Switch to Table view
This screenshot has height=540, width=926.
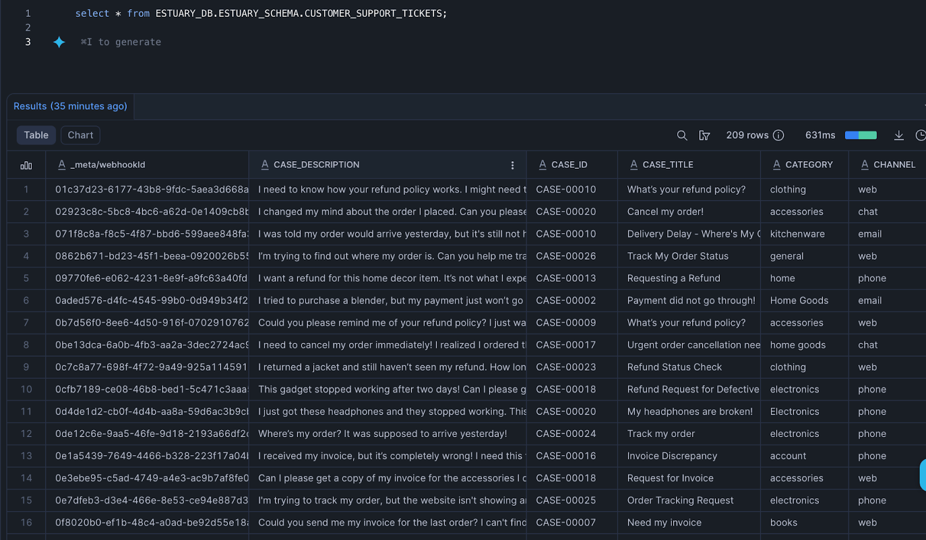click(x=36, y=135)
